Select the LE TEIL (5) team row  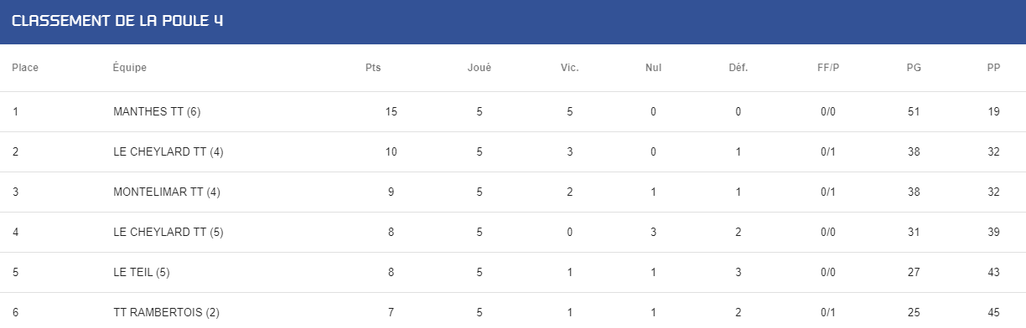pos(513,273)
